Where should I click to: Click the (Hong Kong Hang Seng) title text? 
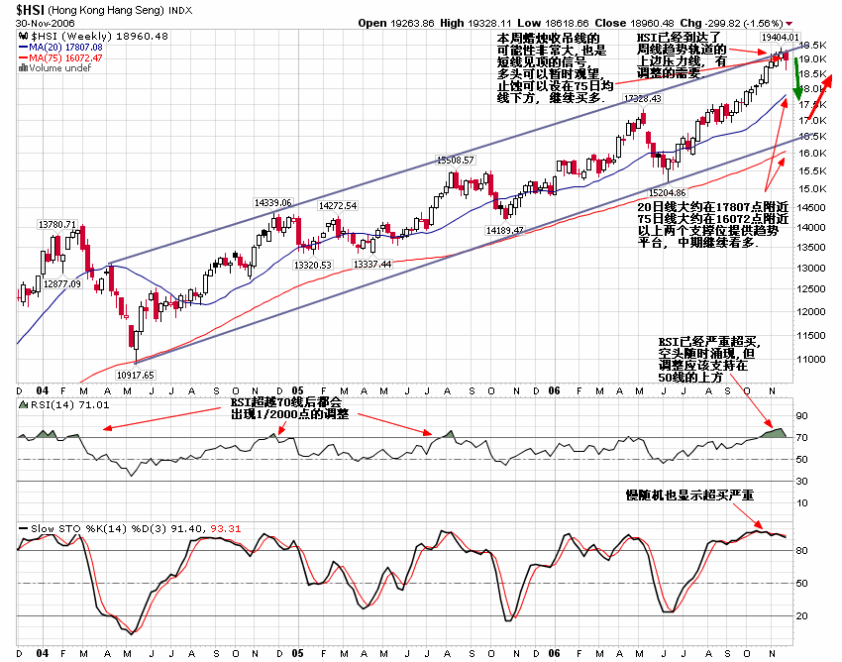pyautogui.click(x=106, y=10)
